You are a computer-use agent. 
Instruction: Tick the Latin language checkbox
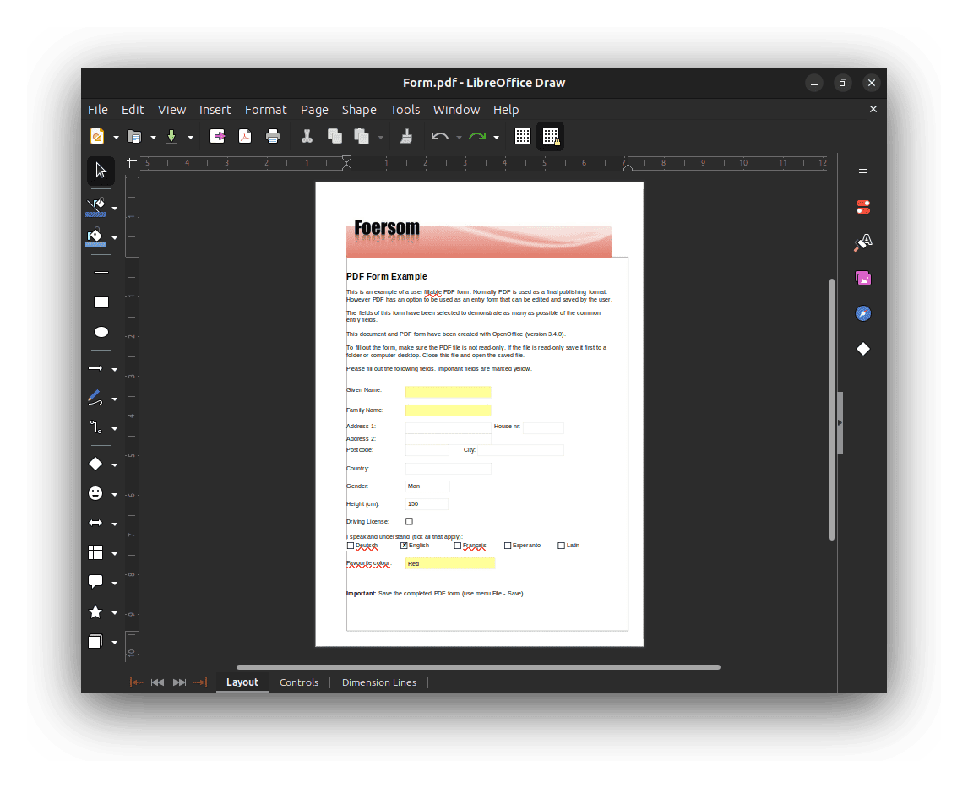[561, 546]
